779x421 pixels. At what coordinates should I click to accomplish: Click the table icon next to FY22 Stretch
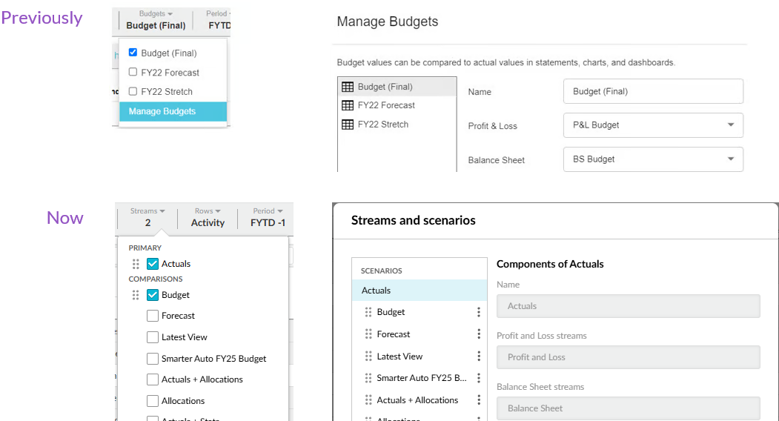click(x=348, y=125)
